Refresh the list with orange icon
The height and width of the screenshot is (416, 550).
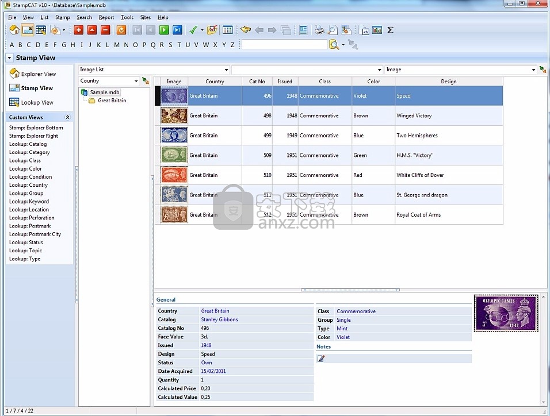point(121,30)
